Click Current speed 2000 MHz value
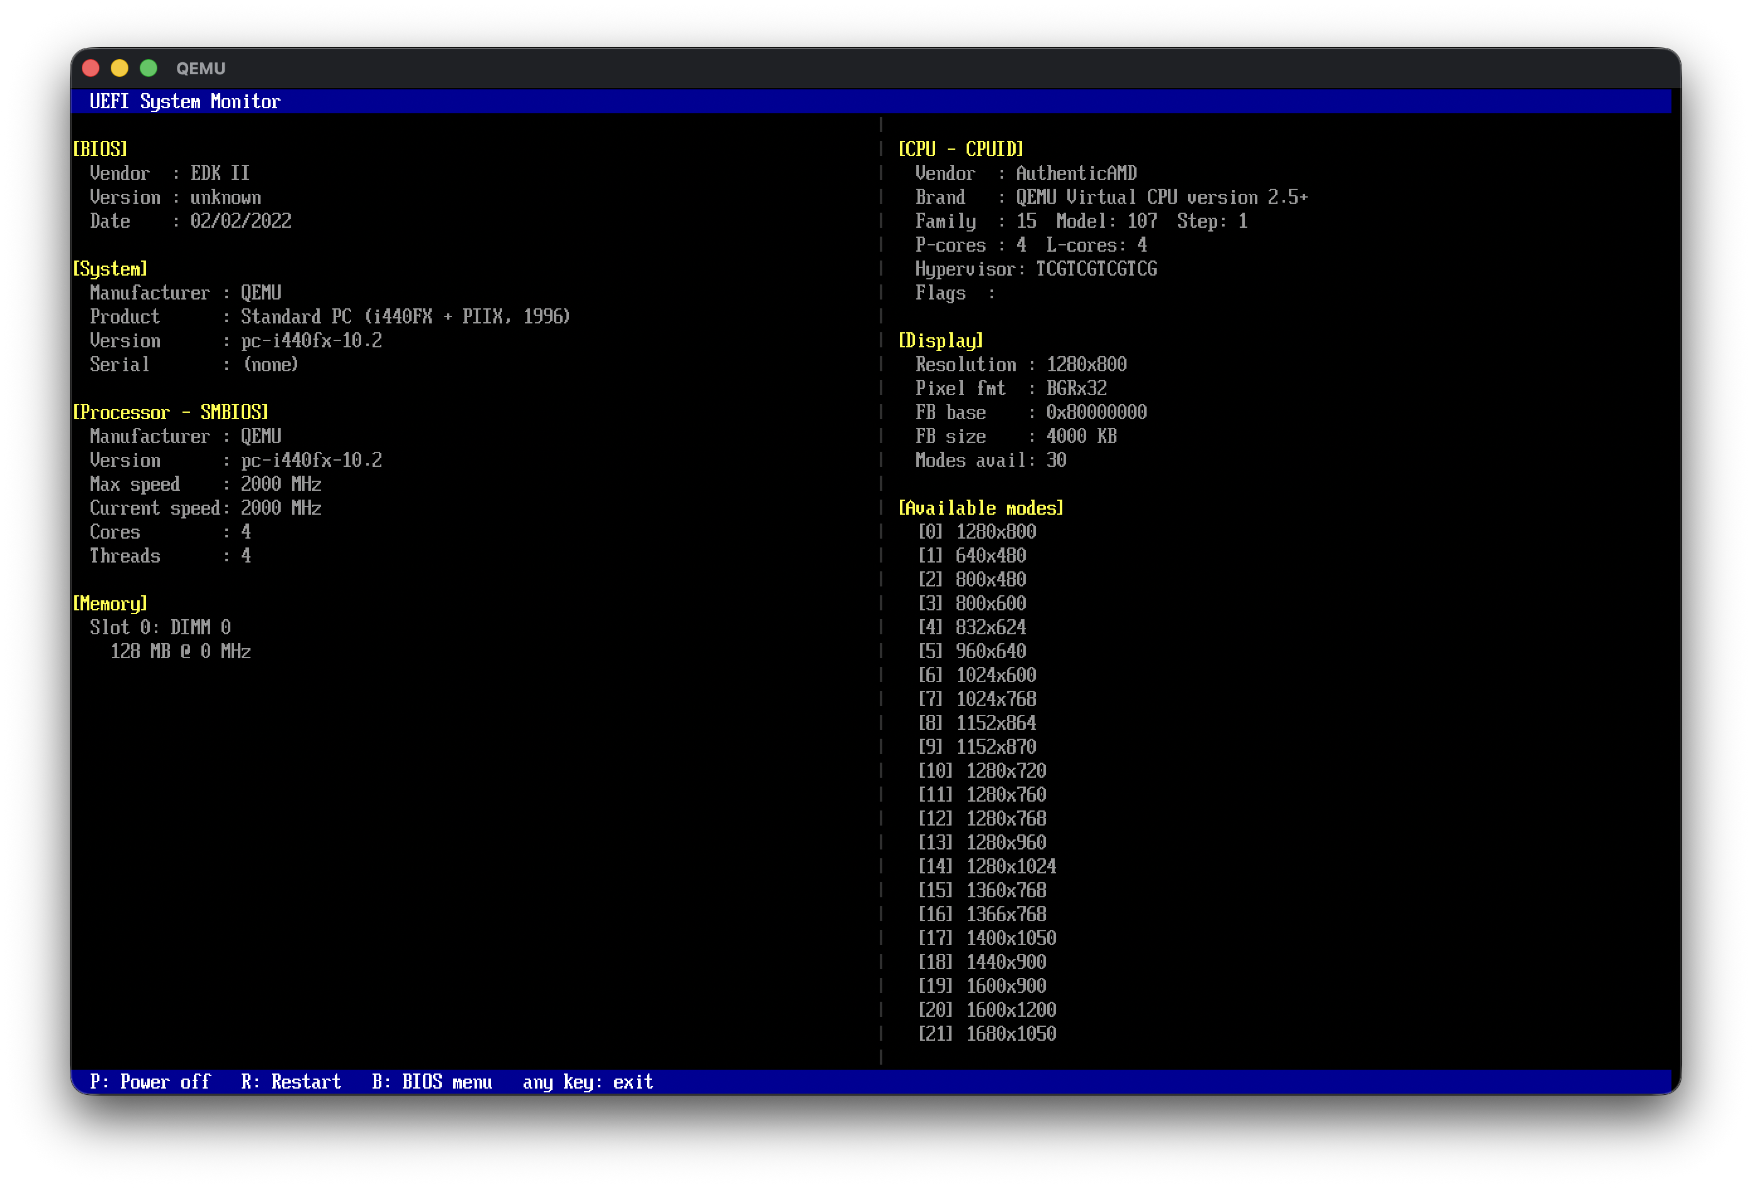1752x1188 pixels. [x=281, y=508]
